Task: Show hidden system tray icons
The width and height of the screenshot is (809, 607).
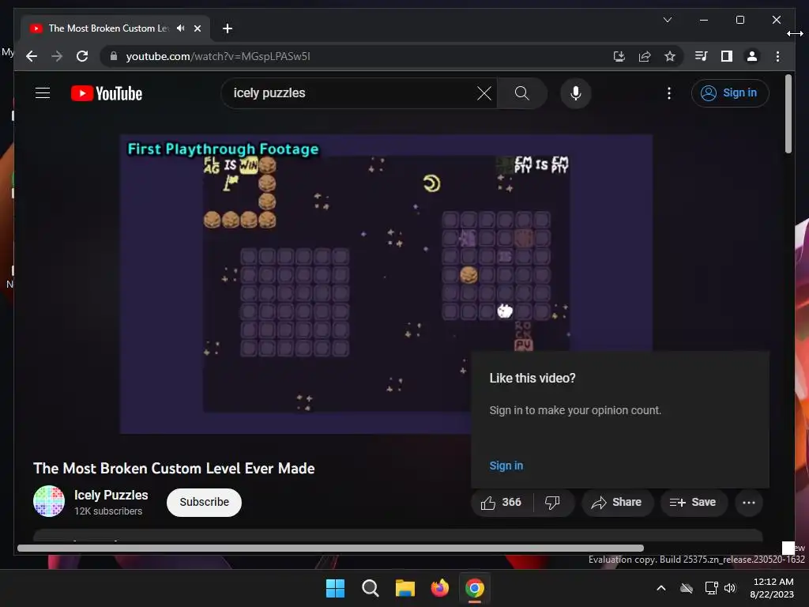Action: click(661, 588)
